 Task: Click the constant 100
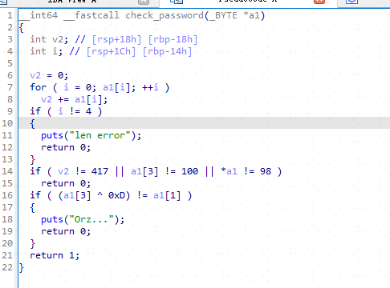coord(189,171)
